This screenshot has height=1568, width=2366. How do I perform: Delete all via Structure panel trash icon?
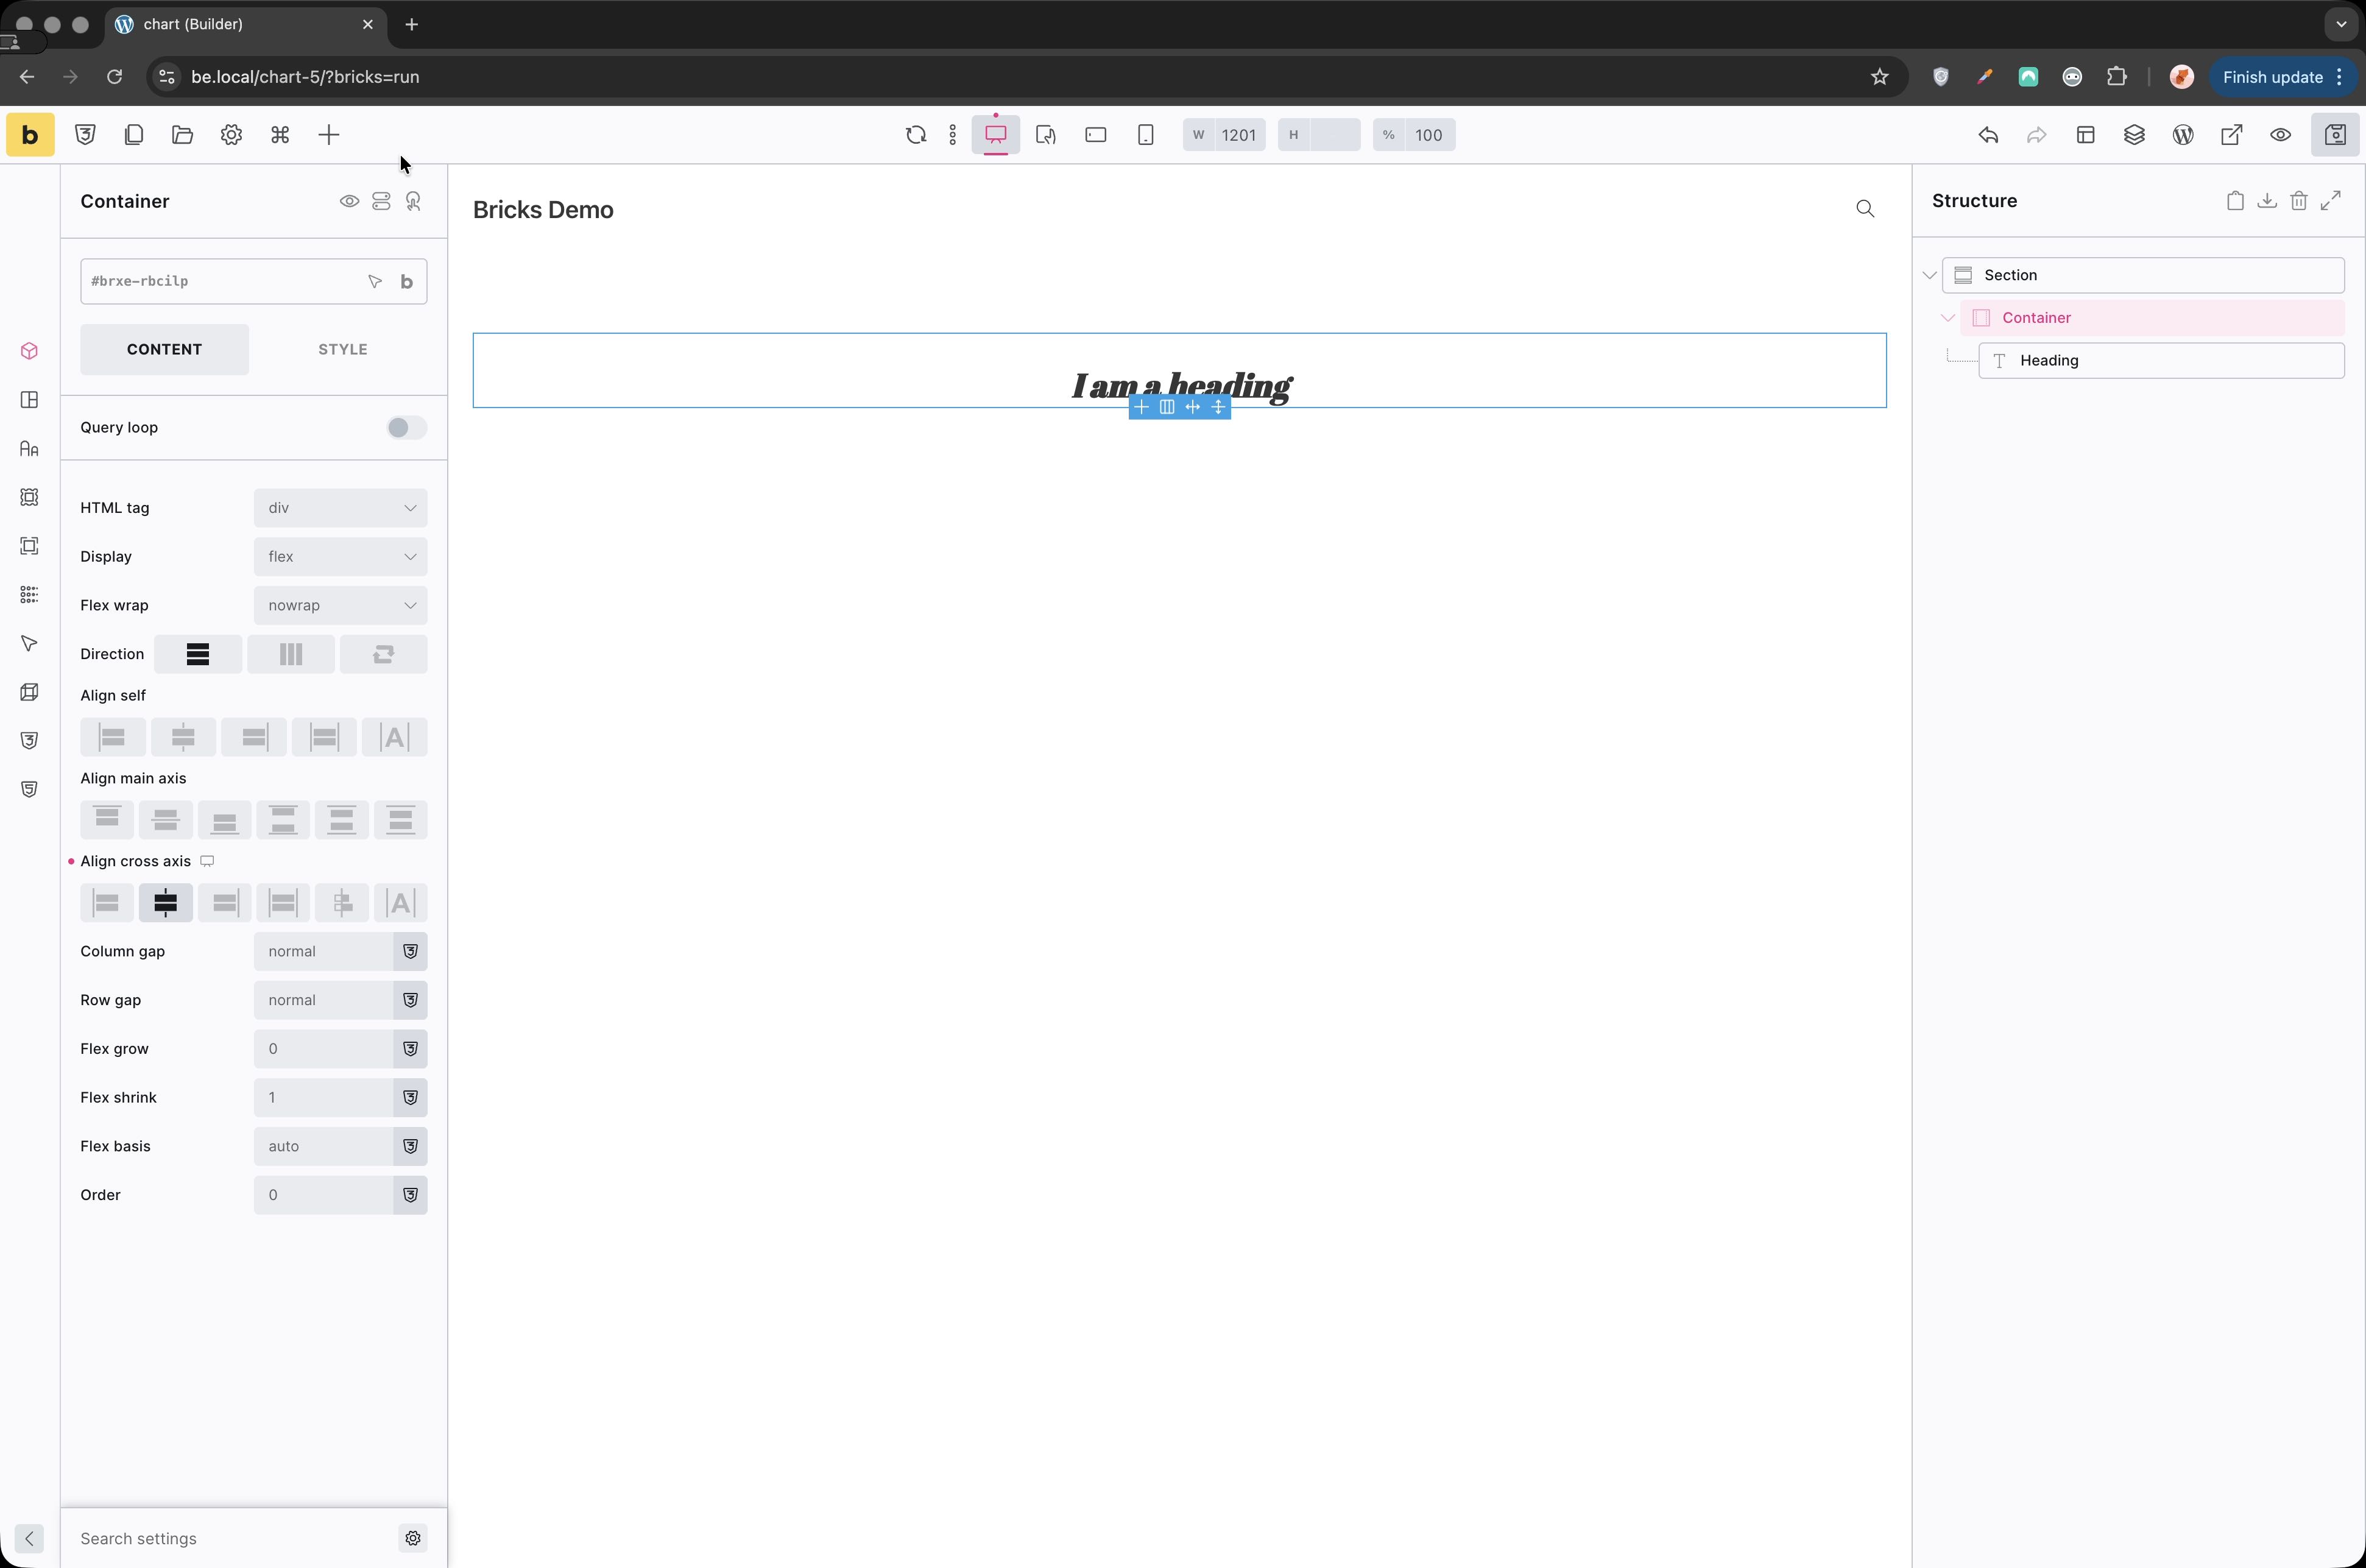pyautogui.click(x=2299, y=201)
